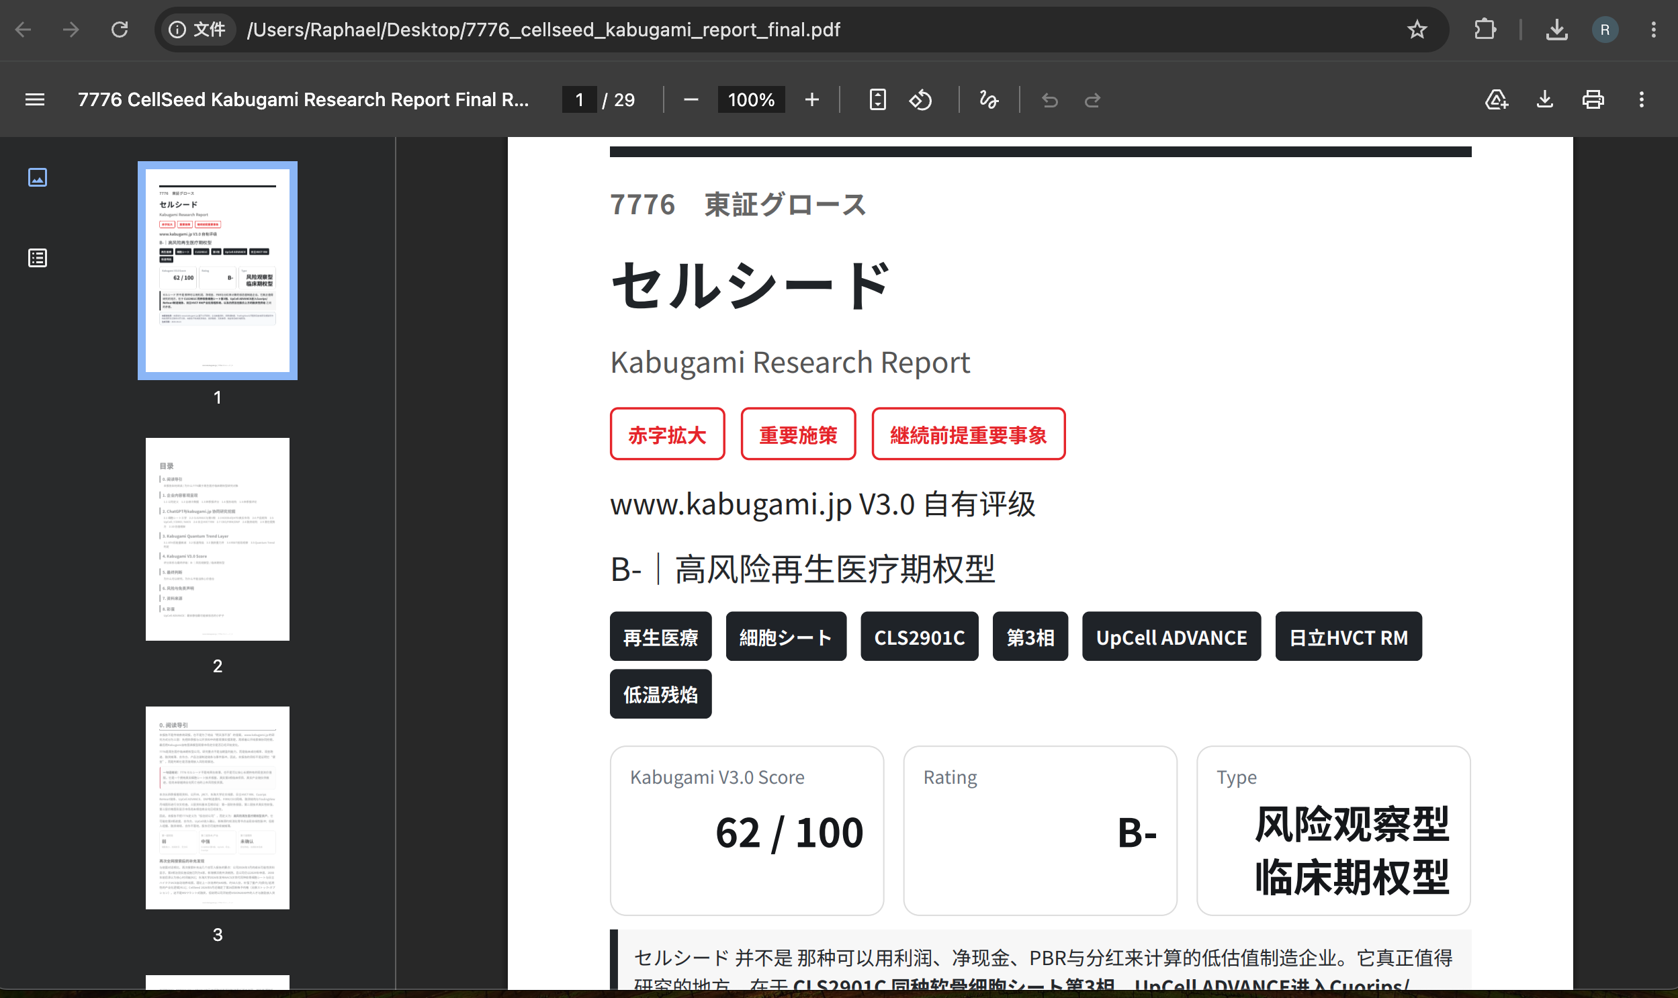The image size is (1678, 998).
Task: Click the page number input field
Action: (579, 99)
